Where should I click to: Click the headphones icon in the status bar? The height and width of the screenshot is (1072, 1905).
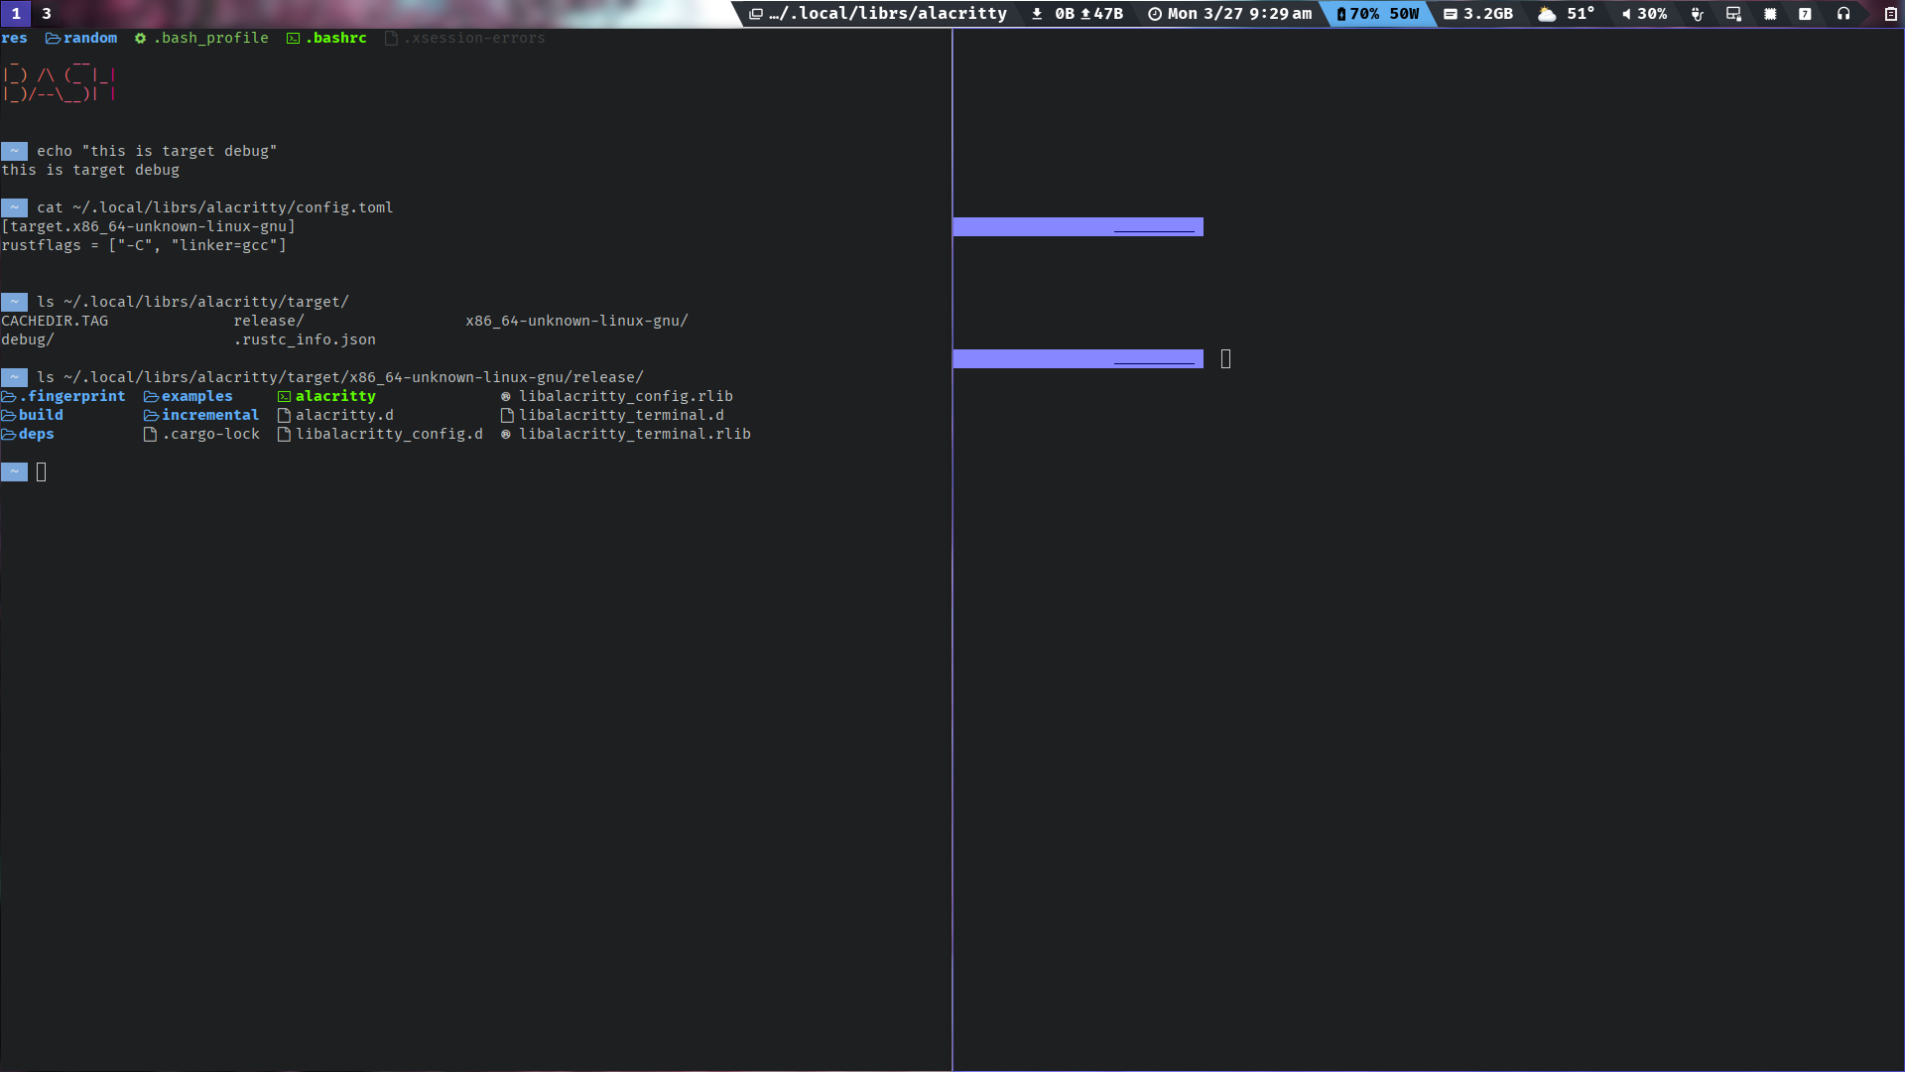click(1844, 13)
